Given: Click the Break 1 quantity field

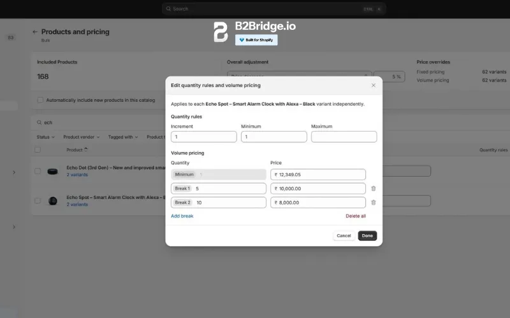Looking at the screenshot, I should click(x=219, y=188).
